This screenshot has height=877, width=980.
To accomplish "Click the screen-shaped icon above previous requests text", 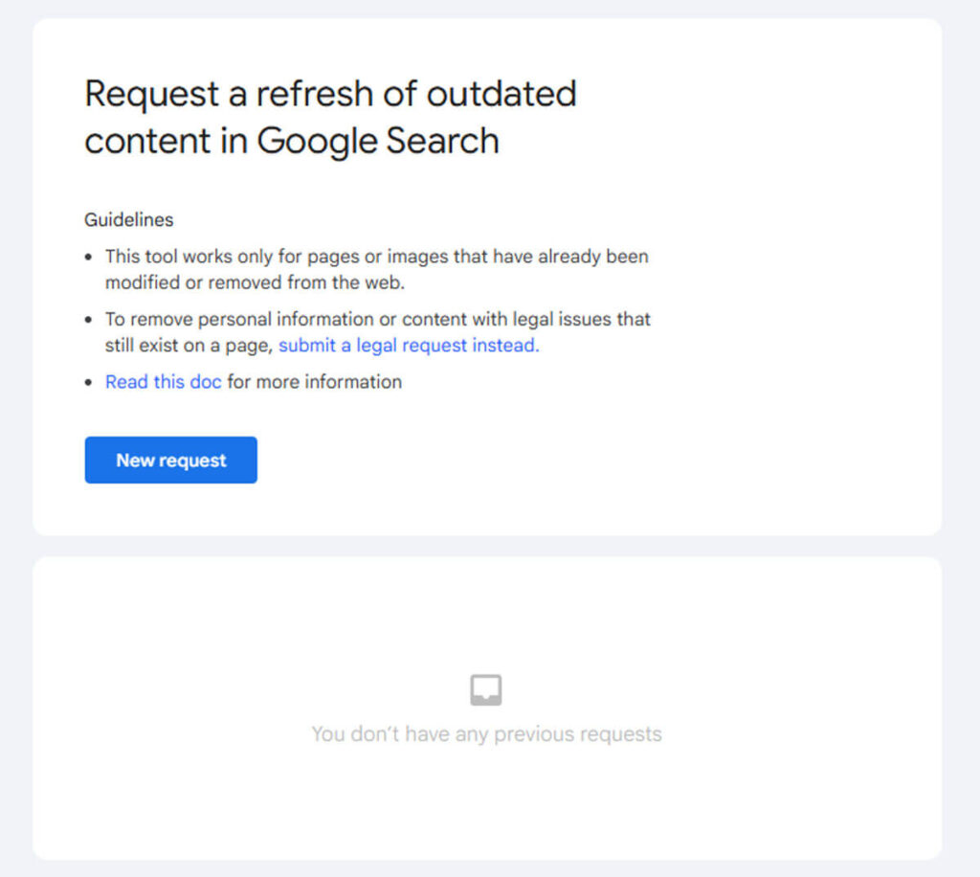I will click(486, 687).
